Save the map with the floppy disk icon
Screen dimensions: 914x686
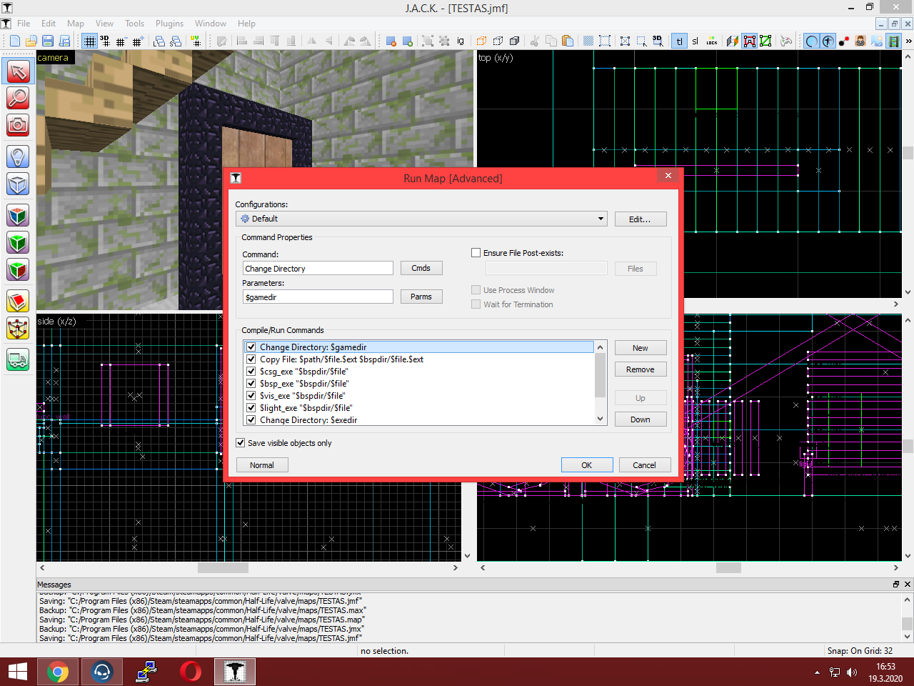(47, 41)
